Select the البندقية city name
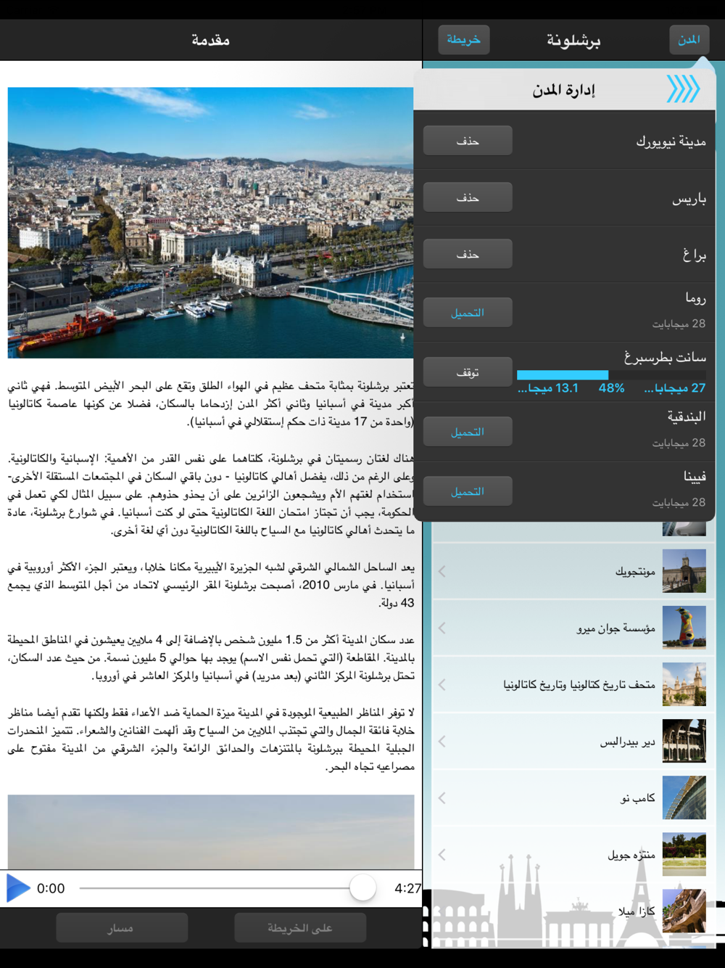This screenshot has width=725, height=968. click(x=687, y=417)
